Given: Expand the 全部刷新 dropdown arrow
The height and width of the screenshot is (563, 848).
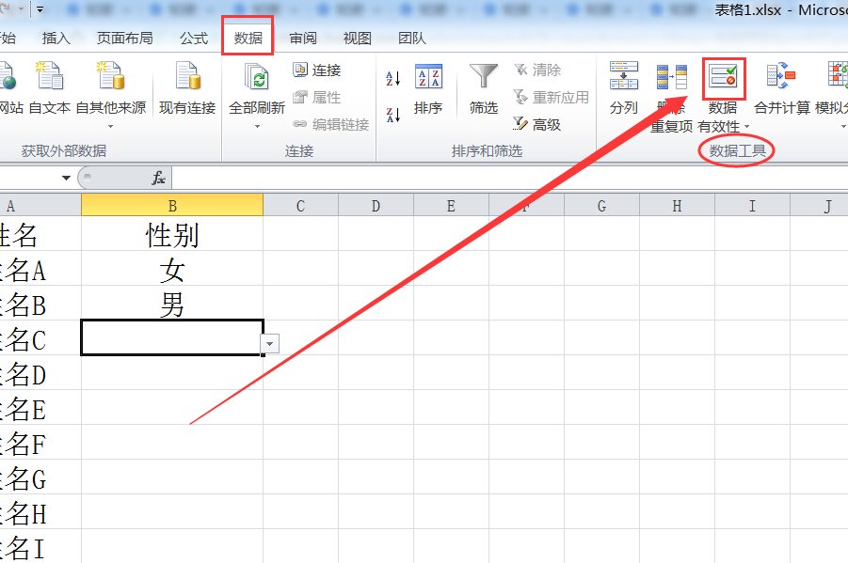Looking at the screenshot, I should pos(256,124).
